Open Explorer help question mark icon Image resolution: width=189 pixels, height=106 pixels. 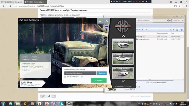coord(181,30)
